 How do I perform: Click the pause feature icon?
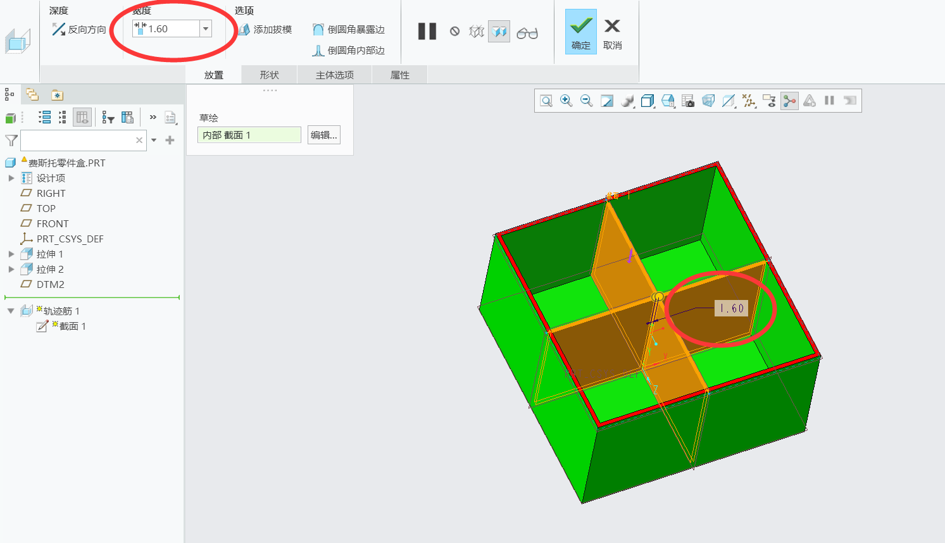[x=427, y=31]
